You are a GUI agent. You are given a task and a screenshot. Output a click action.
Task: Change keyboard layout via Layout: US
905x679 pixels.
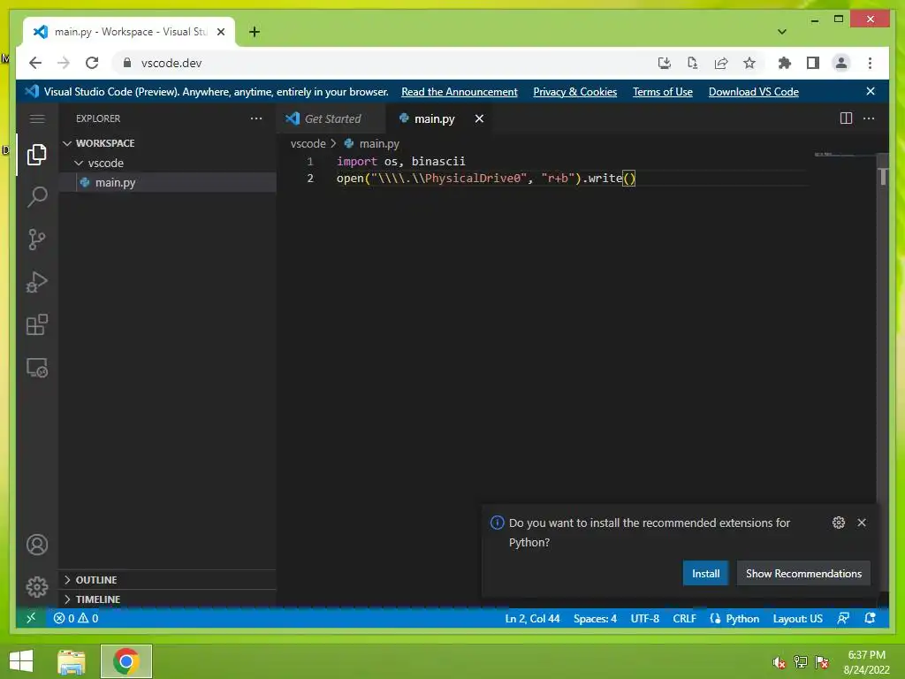coord(798,618)
